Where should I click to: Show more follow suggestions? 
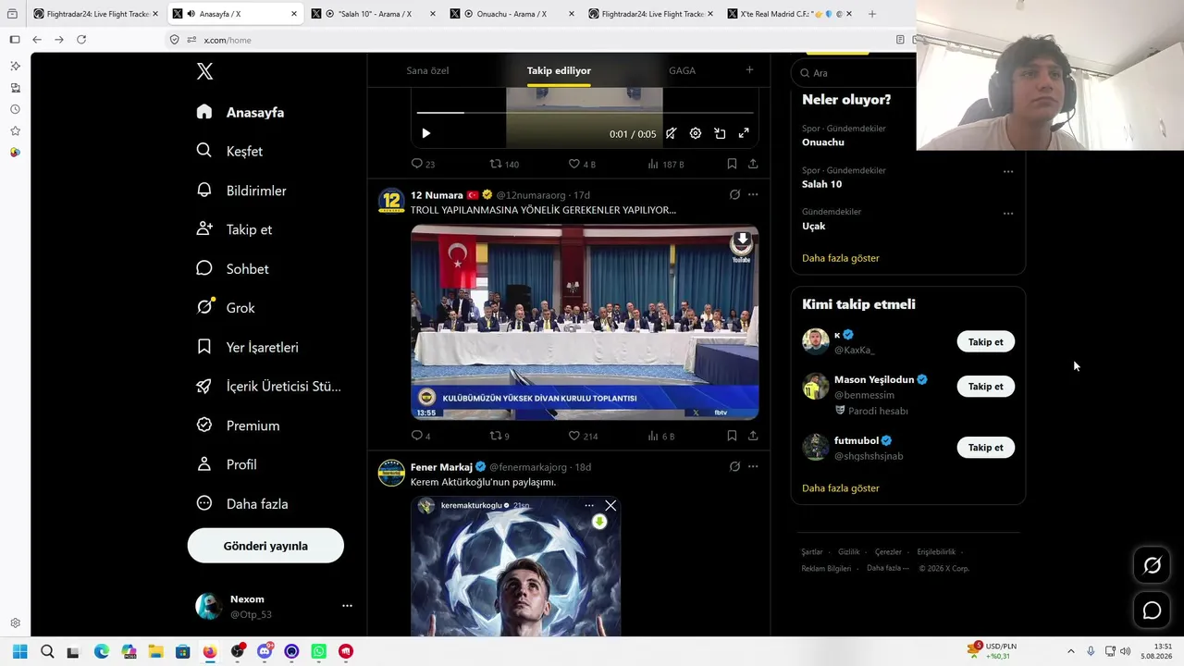click(840, 487)
